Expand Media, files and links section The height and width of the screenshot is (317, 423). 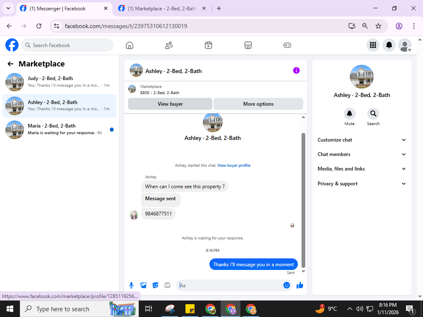[x=361, y=169]
